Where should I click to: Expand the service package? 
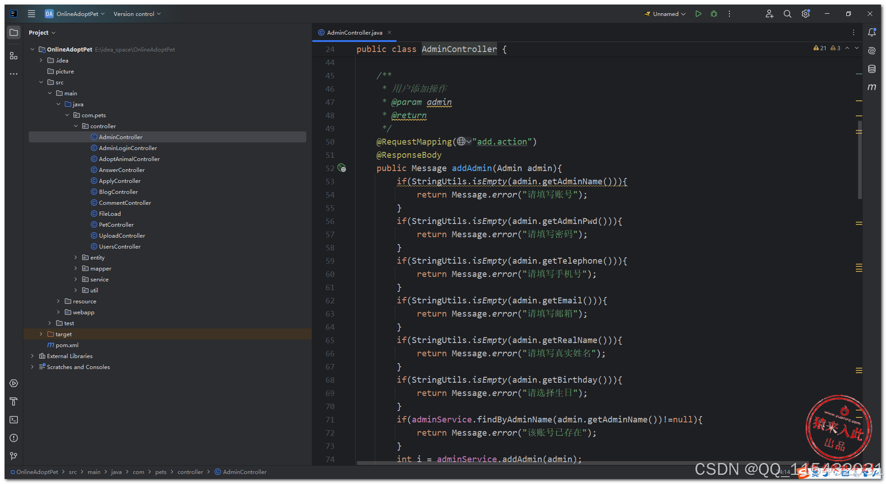(x=76, y=279)
